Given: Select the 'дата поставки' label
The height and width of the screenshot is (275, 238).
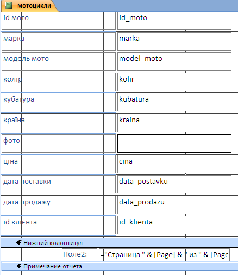Looking at the screenshot, I should coord(59,184).
